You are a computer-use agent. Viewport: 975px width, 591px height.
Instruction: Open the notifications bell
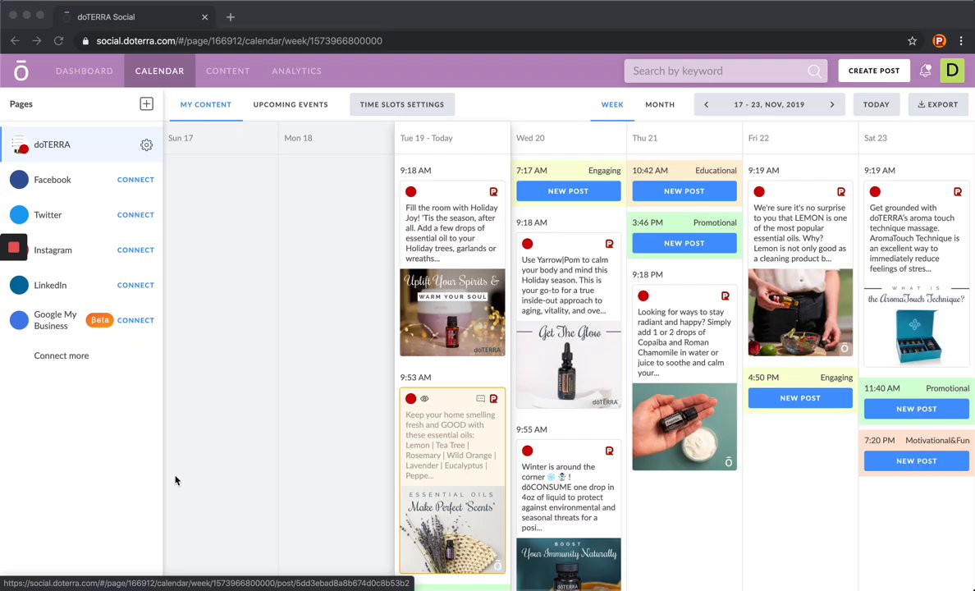pos(925,71)
